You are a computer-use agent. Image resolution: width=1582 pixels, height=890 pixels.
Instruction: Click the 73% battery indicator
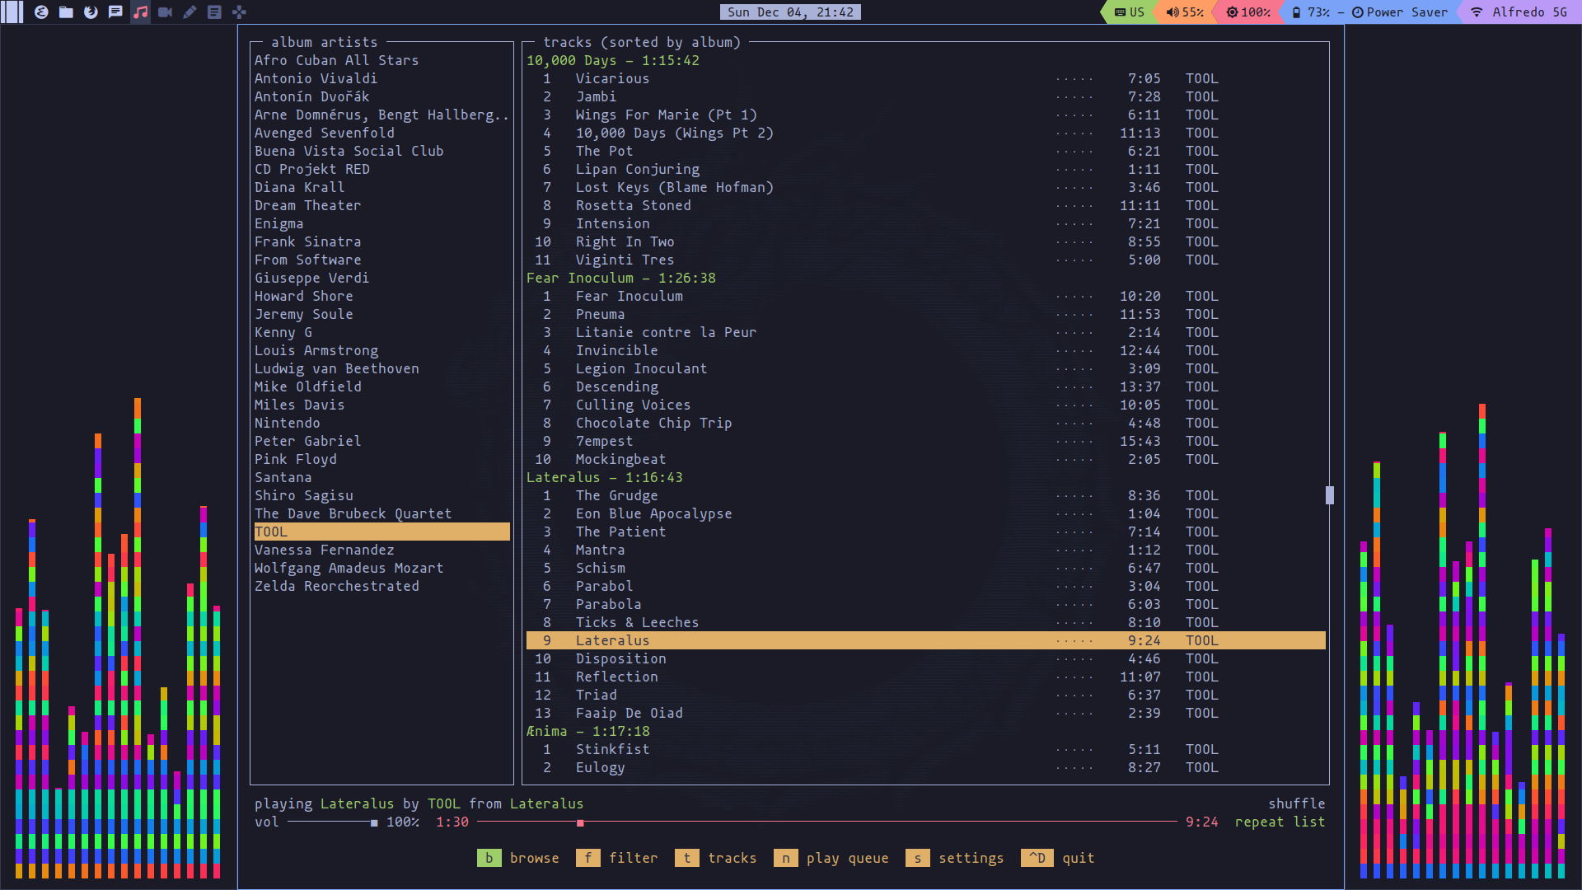pos(1309,12)
